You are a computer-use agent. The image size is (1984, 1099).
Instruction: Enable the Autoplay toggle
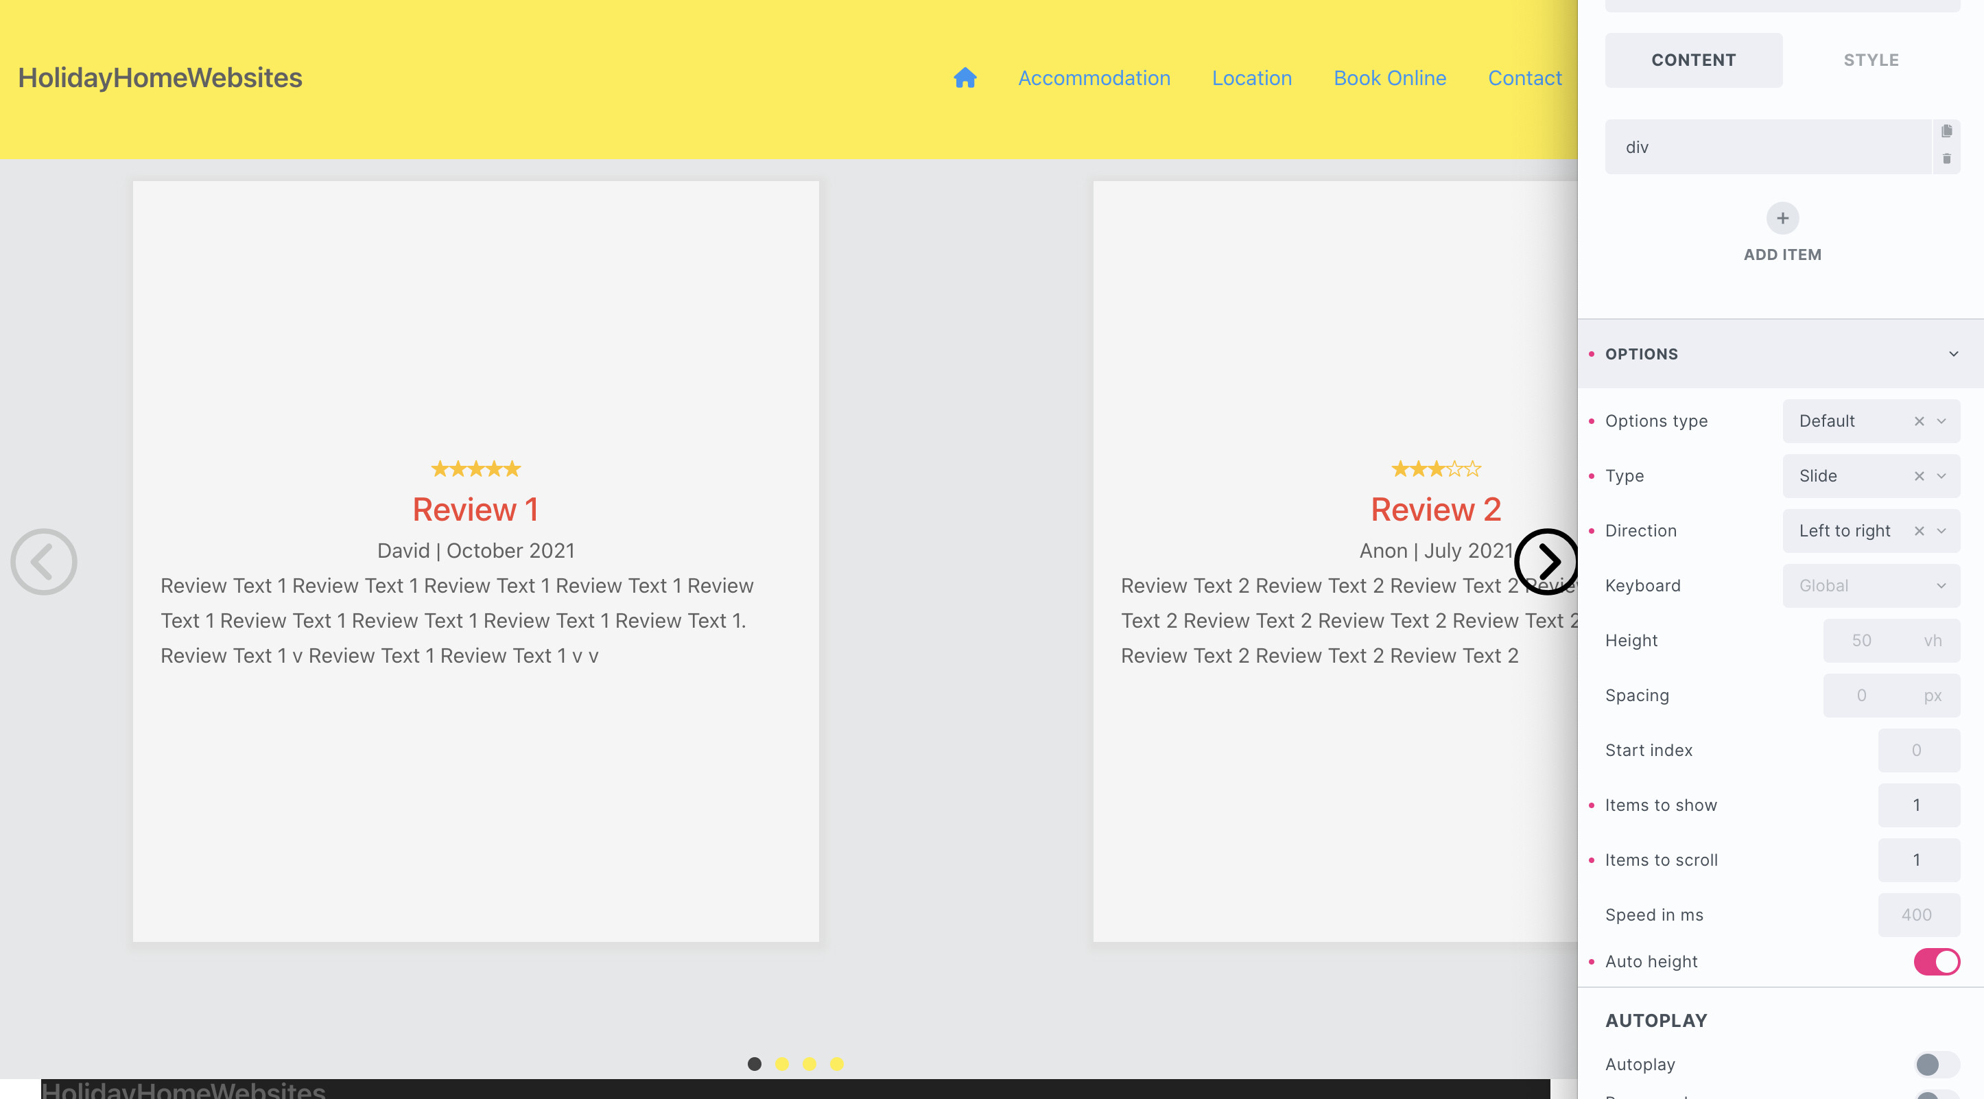tap(1936, 1064)
